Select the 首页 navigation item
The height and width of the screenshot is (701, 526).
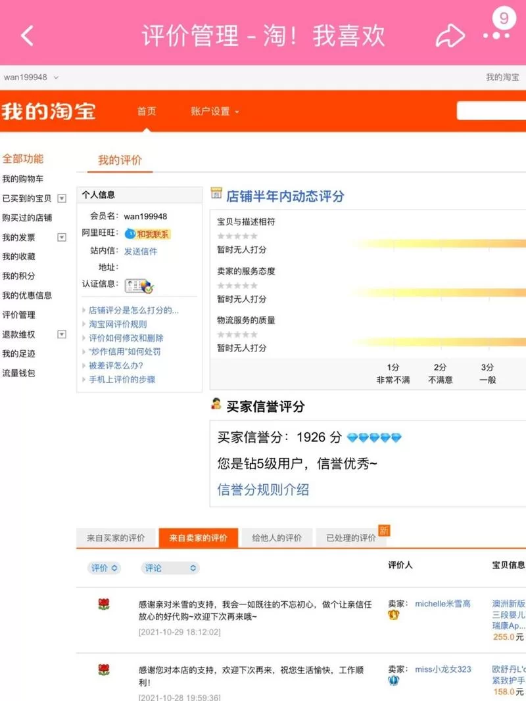(x=147, y=111)
